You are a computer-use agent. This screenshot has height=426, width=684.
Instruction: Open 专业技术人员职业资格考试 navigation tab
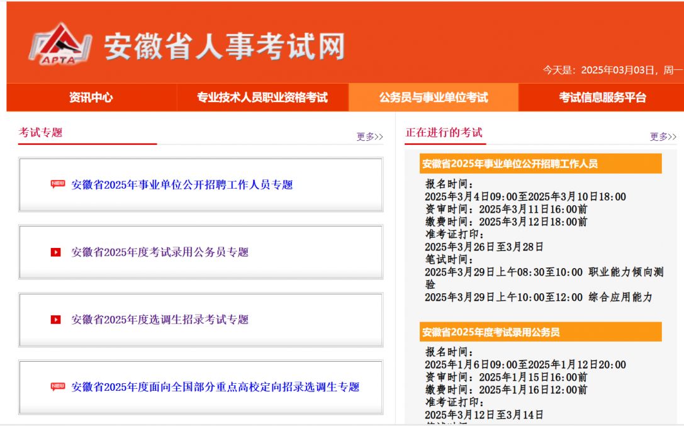coord(262,98)
